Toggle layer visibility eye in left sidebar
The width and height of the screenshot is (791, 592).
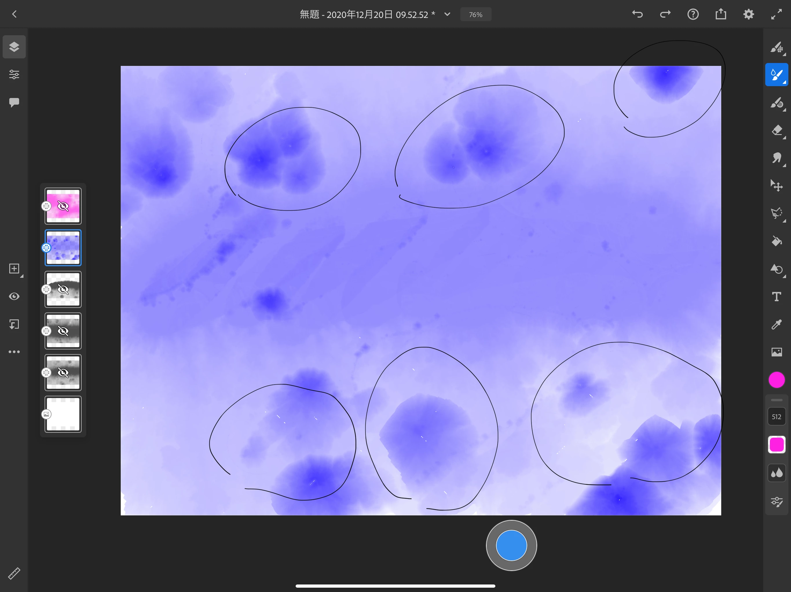click(x=14, y=296)
